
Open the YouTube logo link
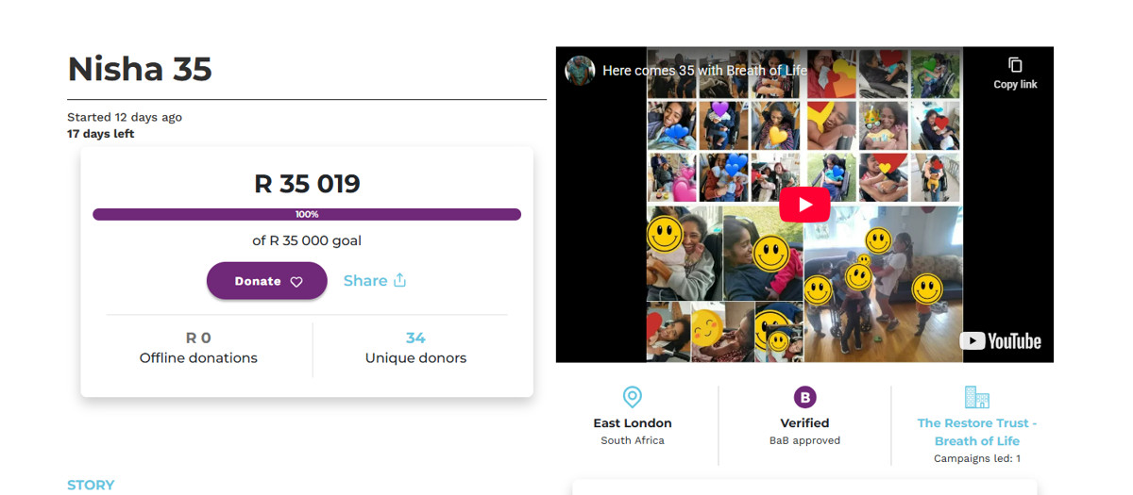click(x=1001, y=341)
